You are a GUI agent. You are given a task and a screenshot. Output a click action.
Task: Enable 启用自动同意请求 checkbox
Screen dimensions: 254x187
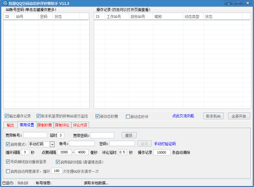click(x=8, y=171)
